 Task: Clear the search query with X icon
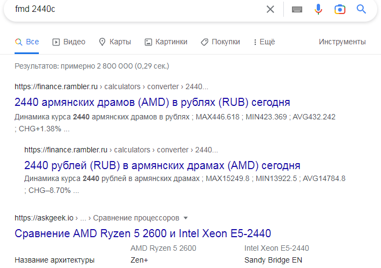pos(270,9)
